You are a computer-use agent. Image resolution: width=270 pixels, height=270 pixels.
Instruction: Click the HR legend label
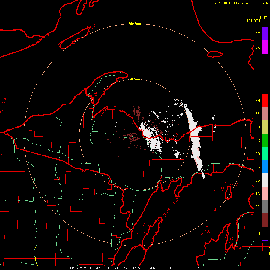click(x=257, y=140)
